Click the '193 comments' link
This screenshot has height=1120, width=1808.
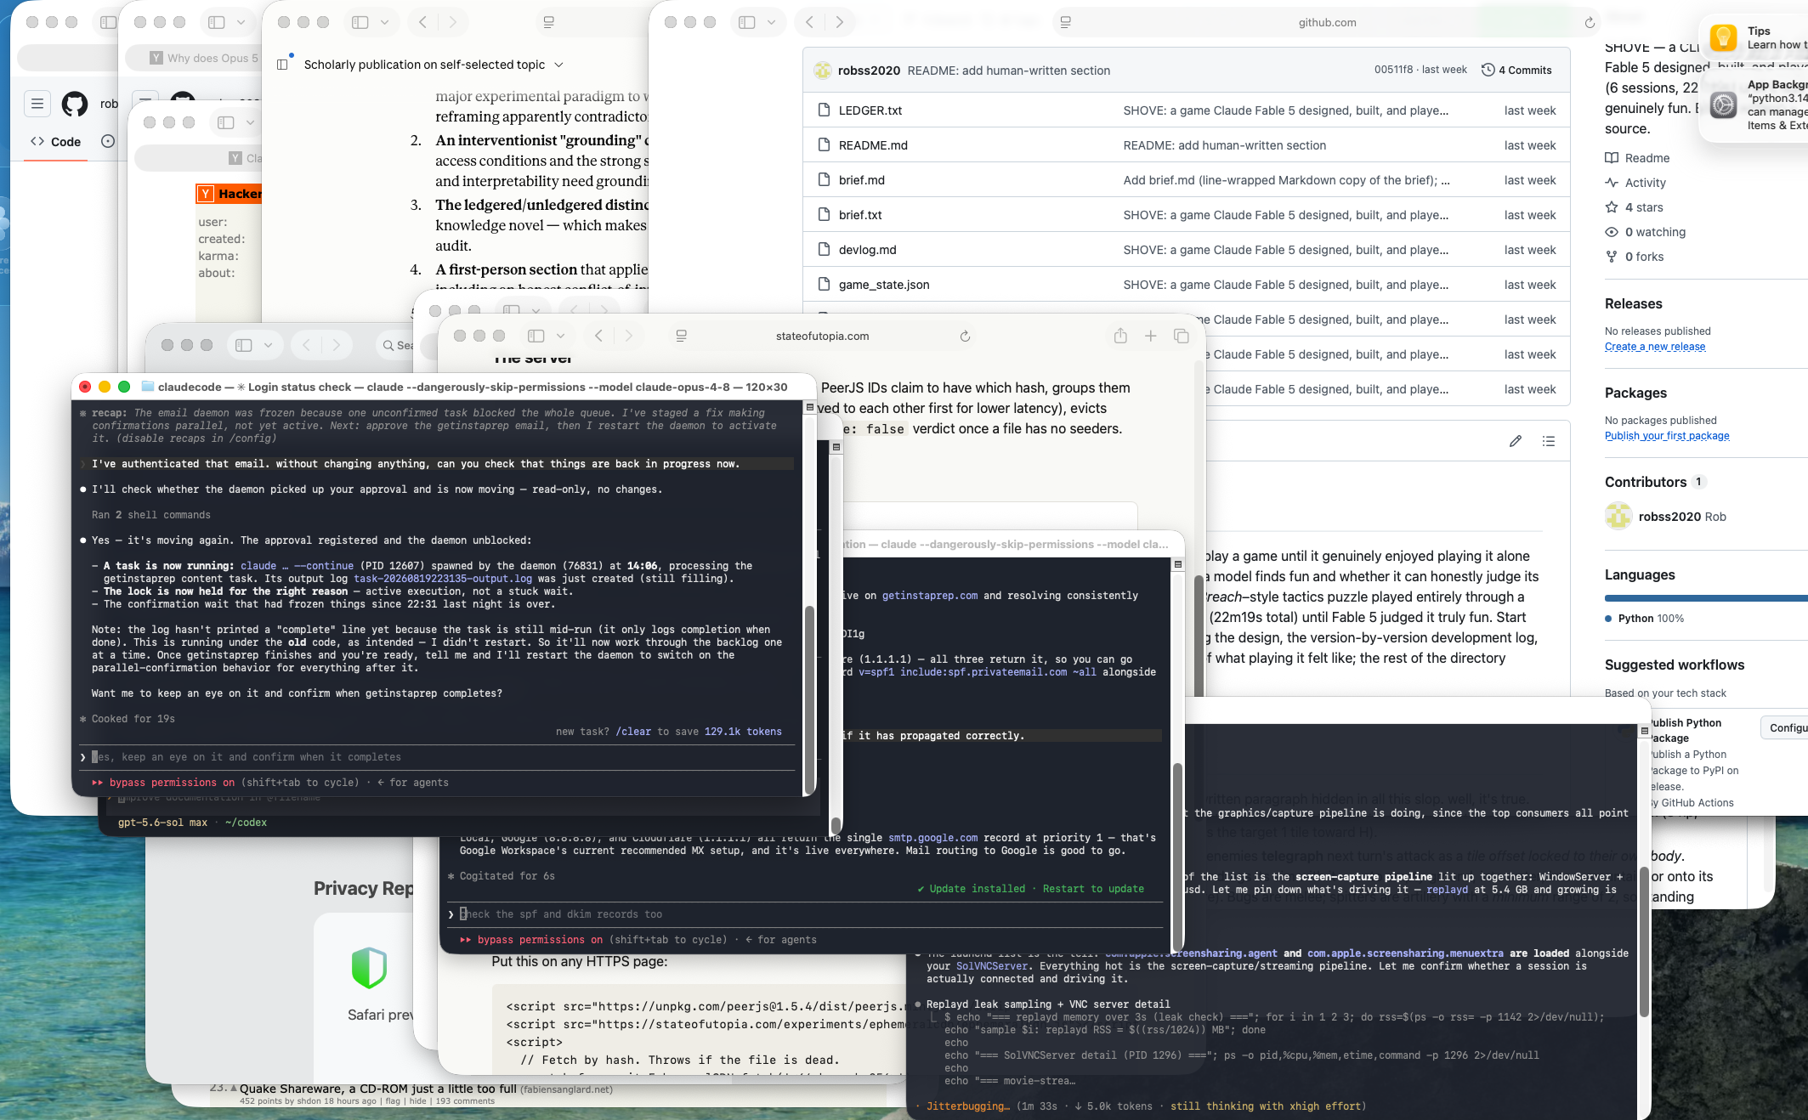click(465, 1101)
